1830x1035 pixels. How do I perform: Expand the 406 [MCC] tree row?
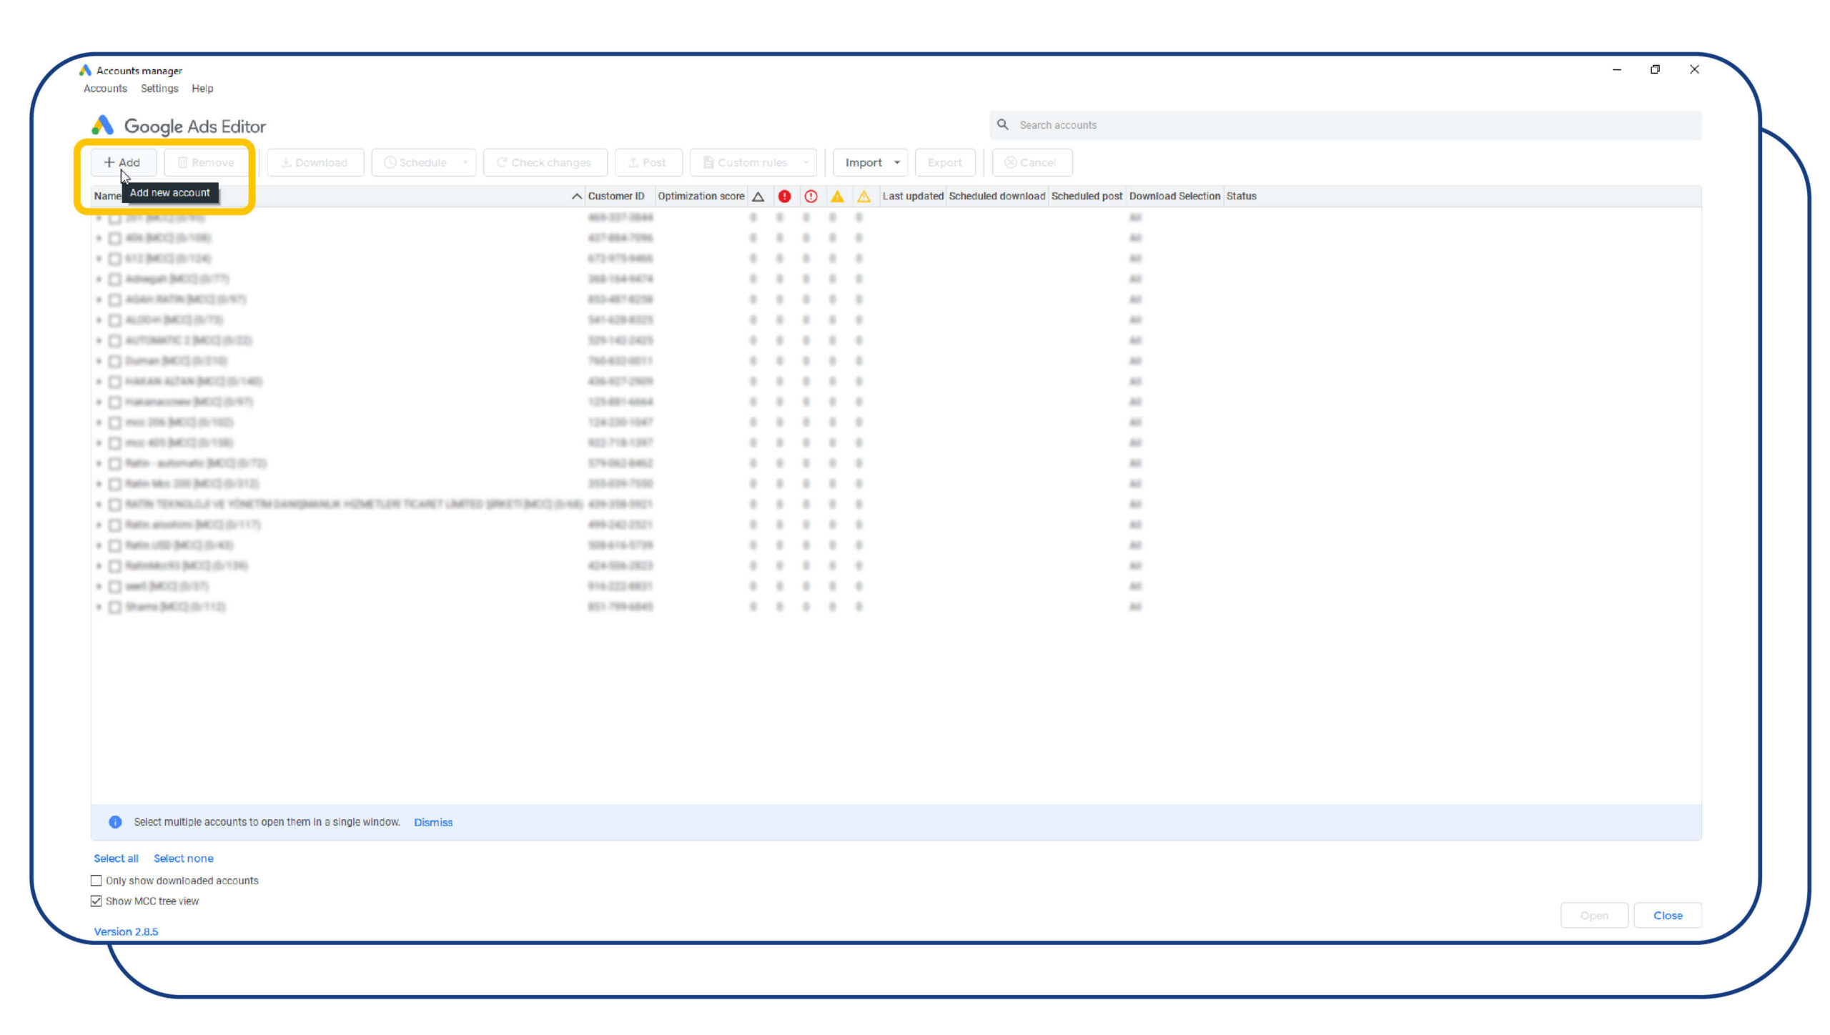pos(99,238)
